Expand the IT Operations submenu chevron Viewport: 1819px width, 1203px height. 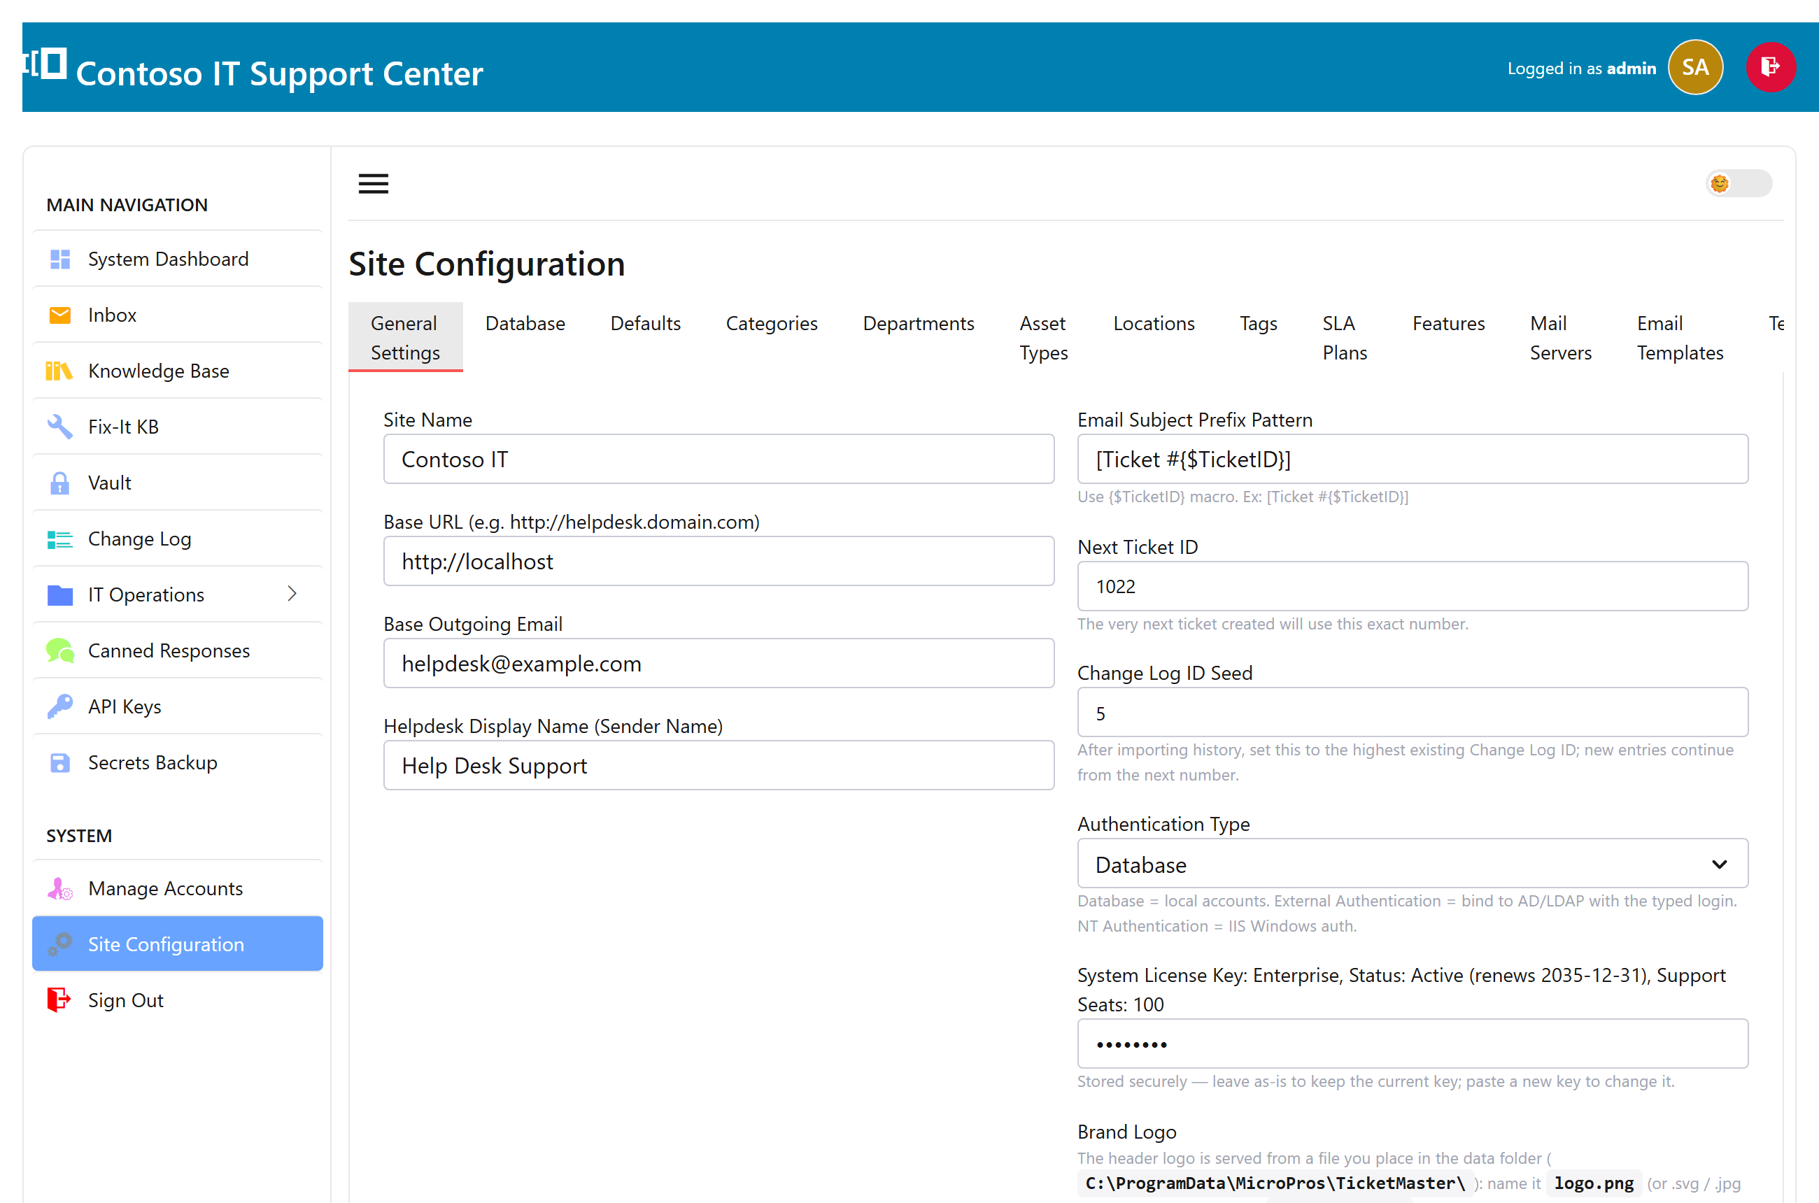pos(292,594)
